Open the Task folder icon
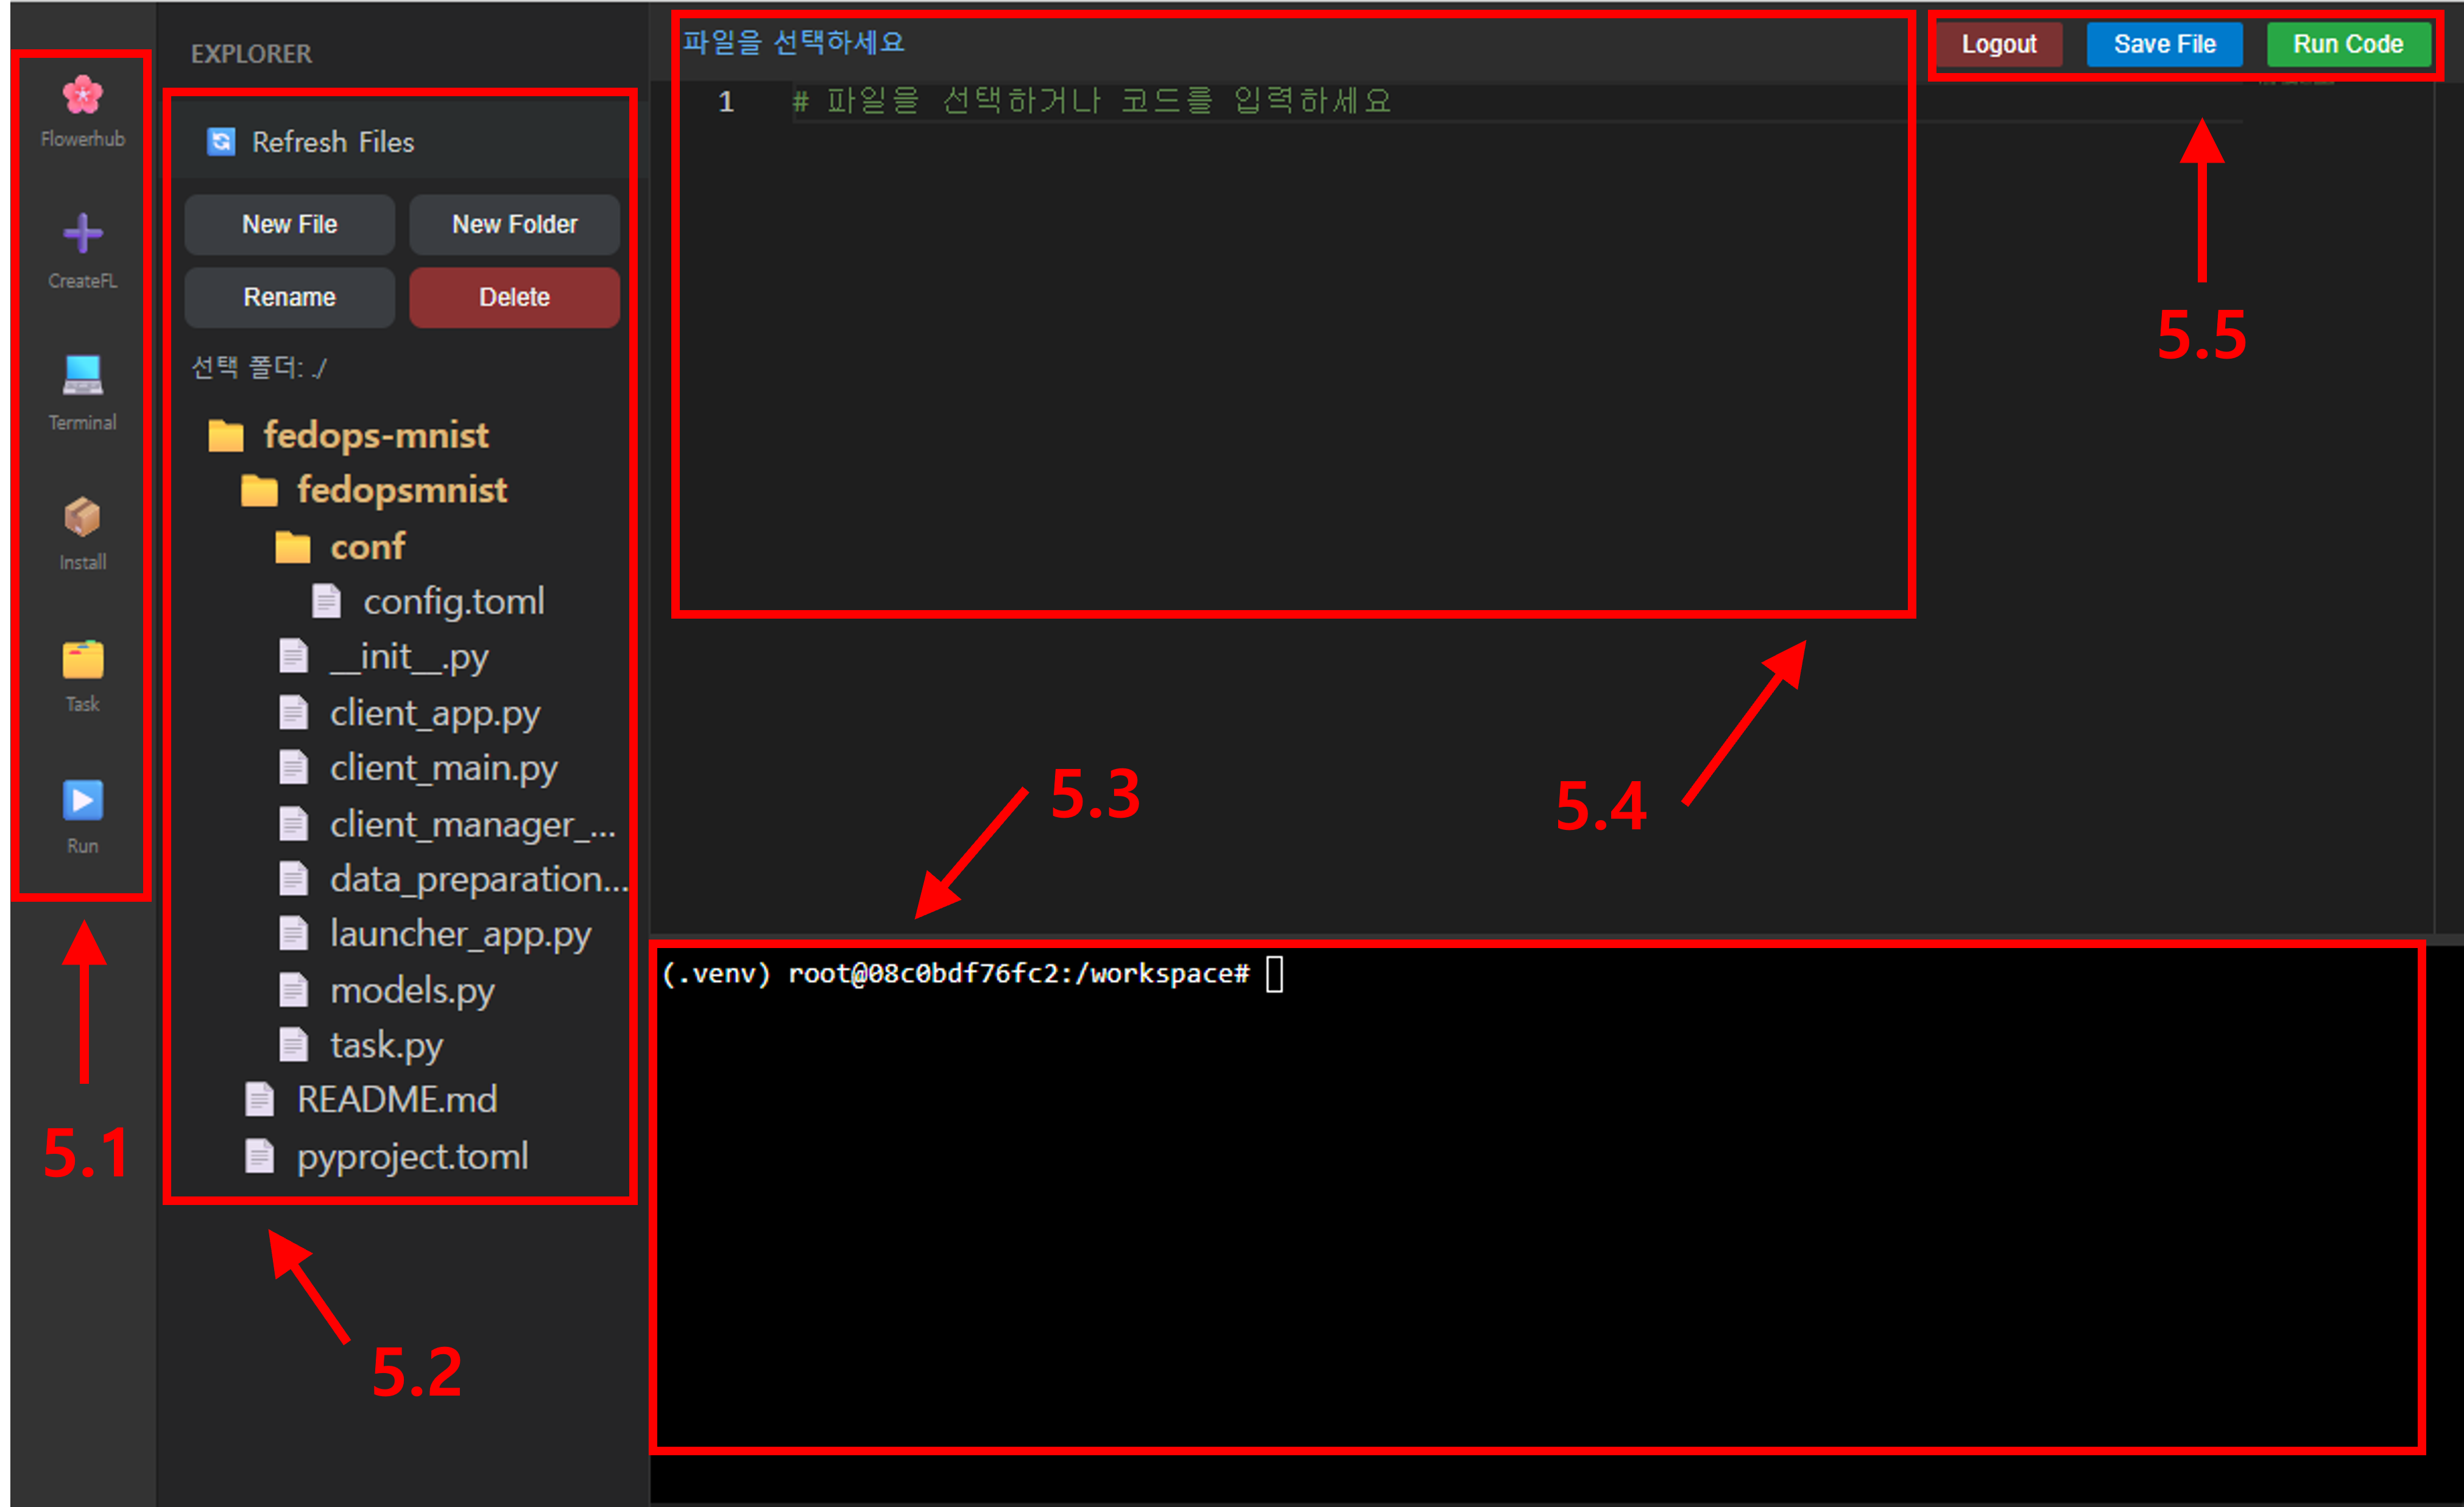The image size is (2464, 1507). click(82, 659)
